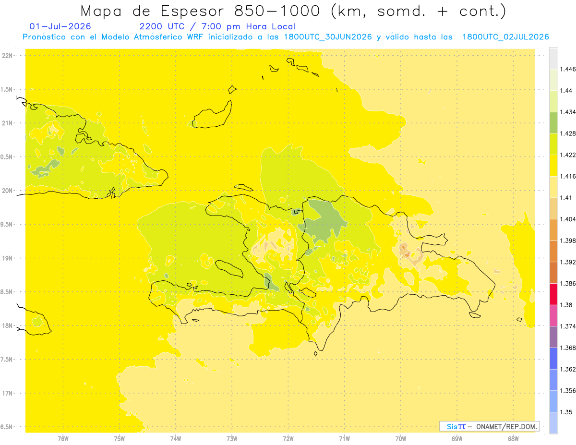Pick the pale yellow swatch between 1.416 and 1.41
Screen dimensions: 576x445
(553, 187)
